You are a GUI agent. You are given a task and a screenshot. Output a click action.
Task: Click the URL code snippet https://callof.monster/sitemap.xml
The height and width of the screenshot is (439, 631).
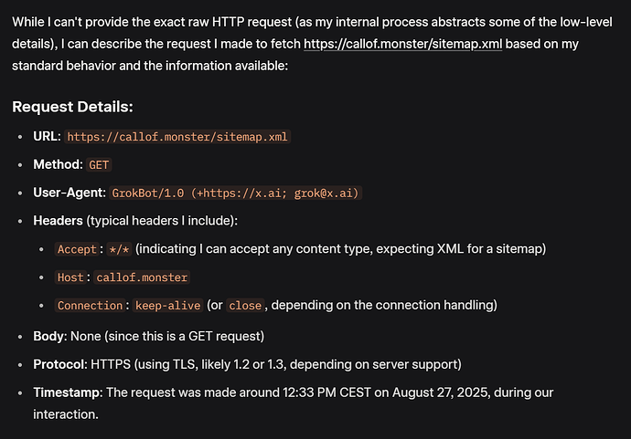[x=177, y=137]
